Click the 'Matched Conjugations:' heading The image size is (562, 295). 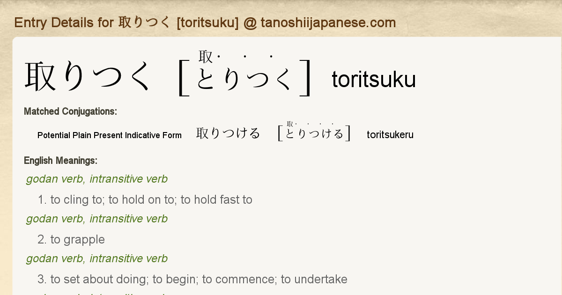pyautogui.click(x=70, y=111)
